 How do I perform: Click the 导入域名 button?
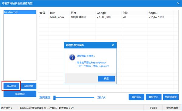coord(11,86)
